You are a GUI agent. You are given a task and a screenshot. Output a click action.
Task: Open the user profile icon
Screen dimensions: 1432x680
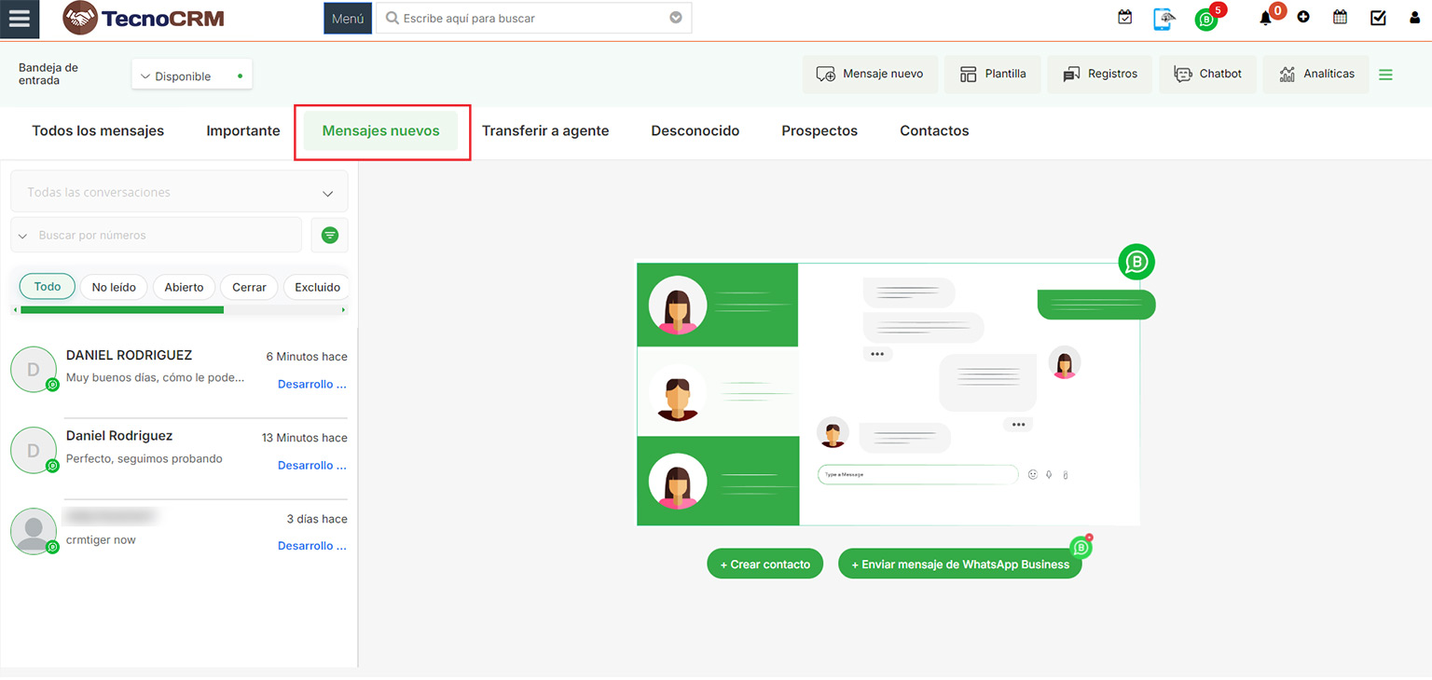coord(1414,18)
